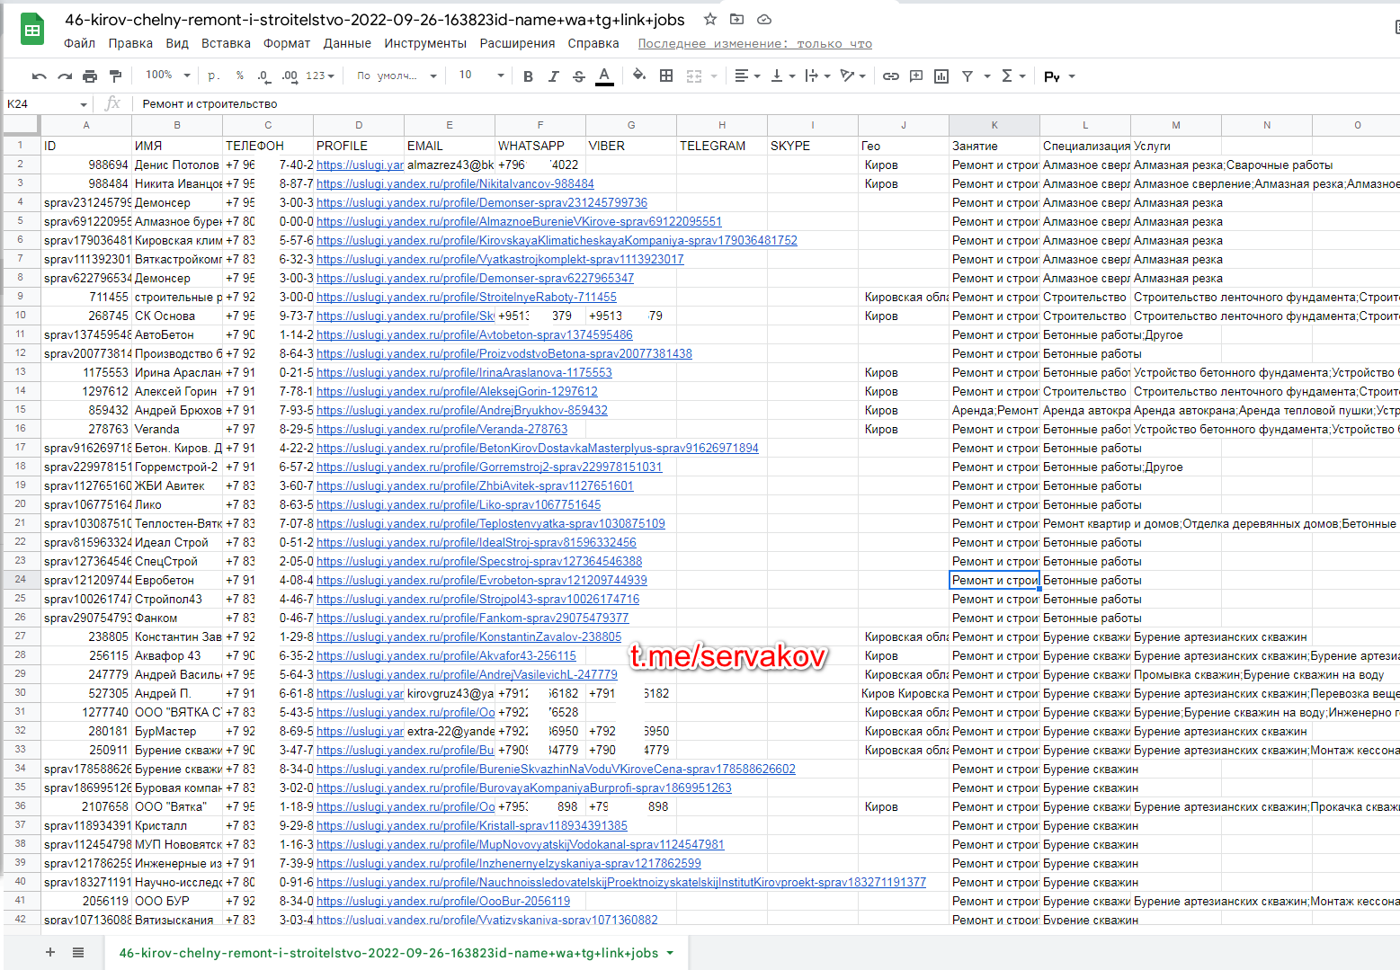Image resolution: width=1400 pixels, height=970 pixels.
Task: Open text rotation dropdown
Action: [x=852, y=76]
